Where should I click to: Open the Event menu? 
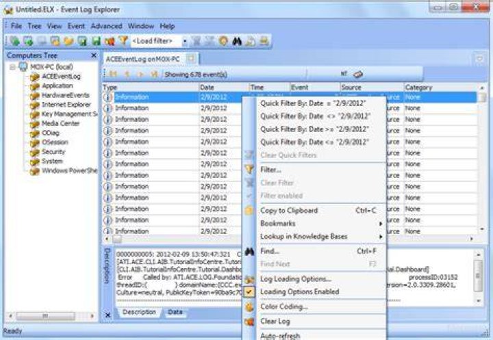pos(76,26)
